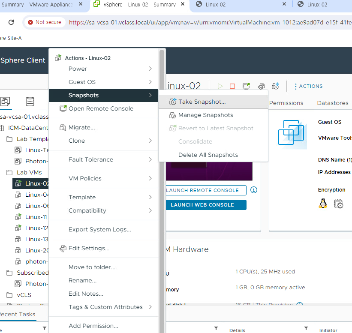352x333 pixels.
Task: Click the take snapshot toolbar icon
Action: point(275,86)
